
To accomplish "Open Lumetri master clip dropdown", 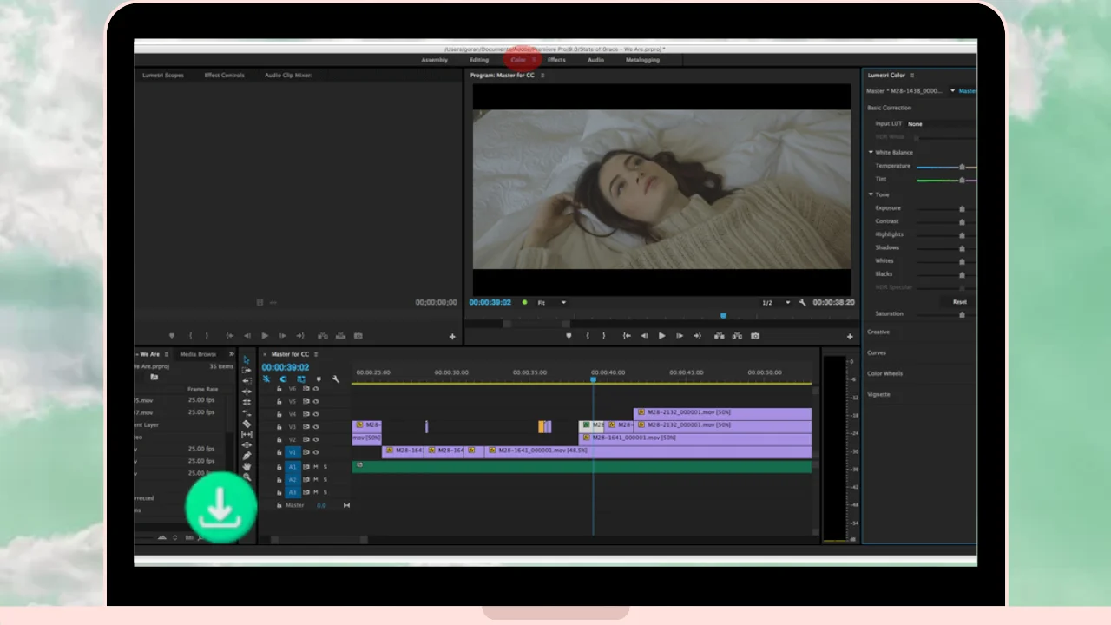I will (x=952, y=90).
